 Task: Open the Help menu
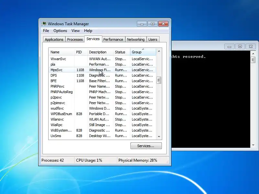[88, 31]
